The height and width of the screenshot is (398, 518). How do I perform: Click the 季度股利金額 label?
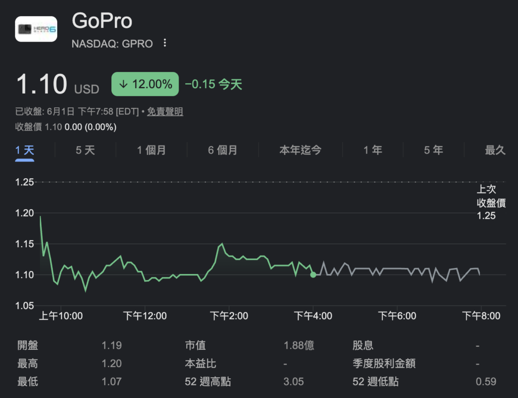click(384, 364)
